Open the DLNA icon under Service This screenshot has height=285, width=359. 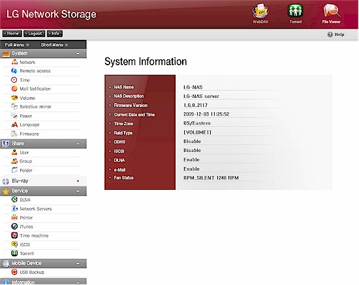(x=14, y=200)
